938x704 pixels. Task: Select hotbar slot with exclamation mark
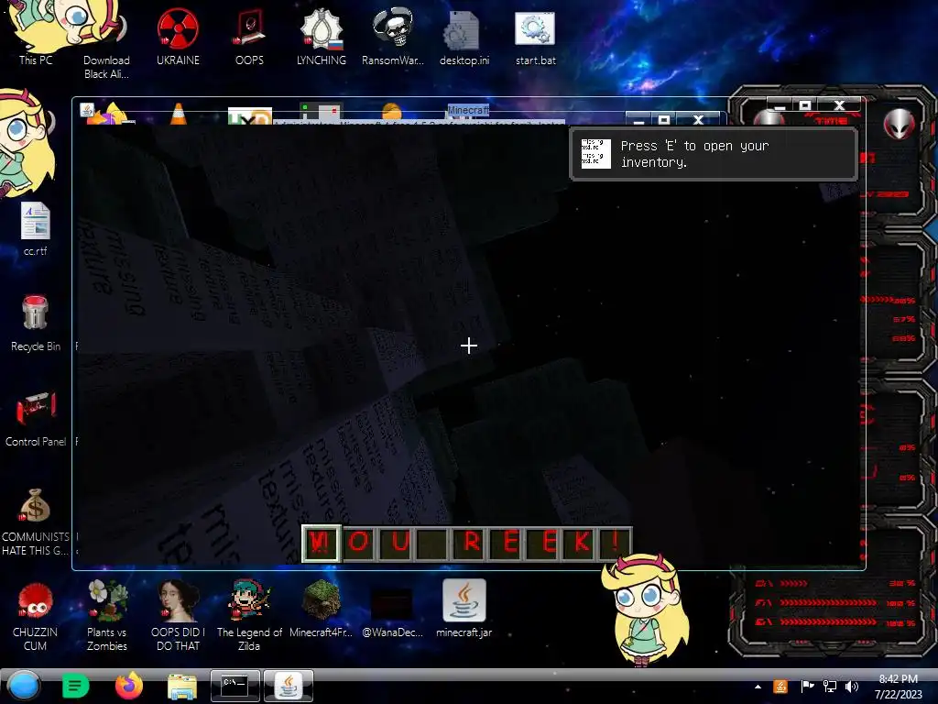615,543
